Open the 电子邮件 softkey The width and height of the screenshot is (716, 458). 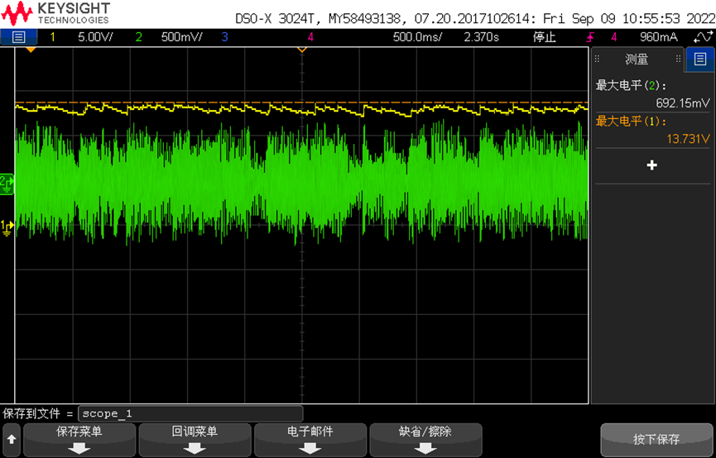coord(310,440)
